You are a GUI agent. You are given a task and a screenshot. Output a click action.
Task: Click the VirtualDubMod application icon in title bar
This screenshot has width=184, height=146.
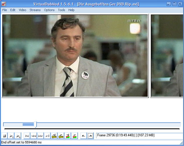(4, 4)
